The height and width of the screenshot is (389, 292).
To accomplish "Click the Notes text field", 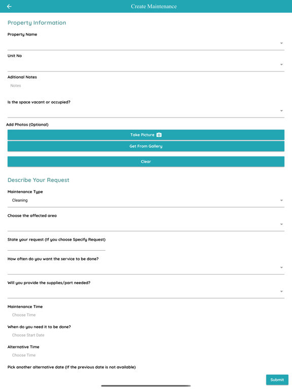I will coord(146,86).
